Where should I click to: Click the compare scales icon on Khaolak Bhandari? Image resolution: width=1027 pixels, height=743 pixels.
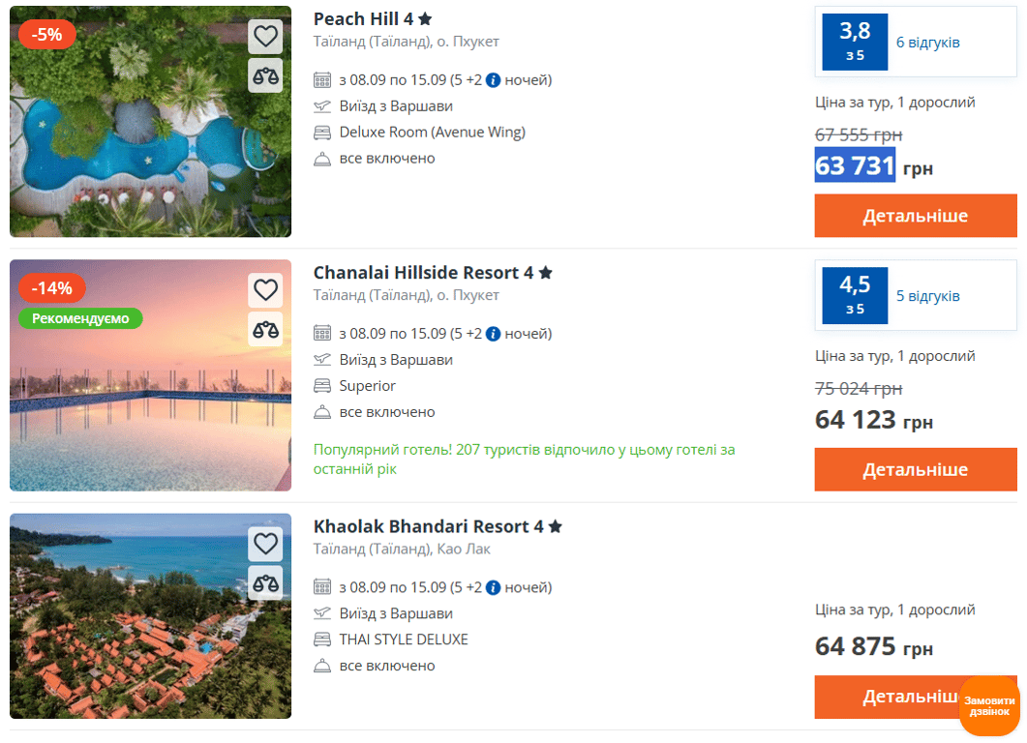[265, 582]
